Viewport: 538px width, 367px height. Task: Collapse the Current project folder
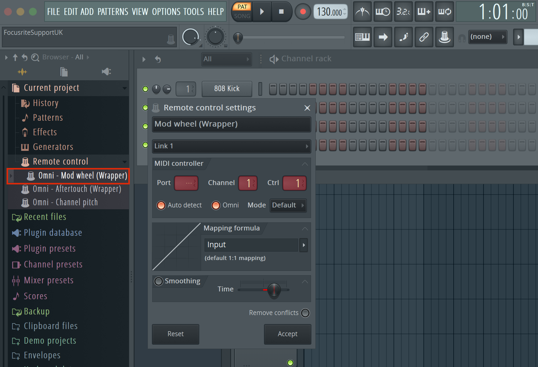coord(125,88)
